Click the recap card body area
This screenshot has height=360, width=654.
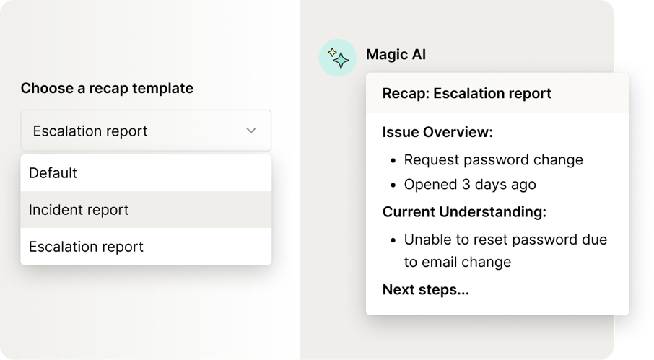(x=497, y=214)
